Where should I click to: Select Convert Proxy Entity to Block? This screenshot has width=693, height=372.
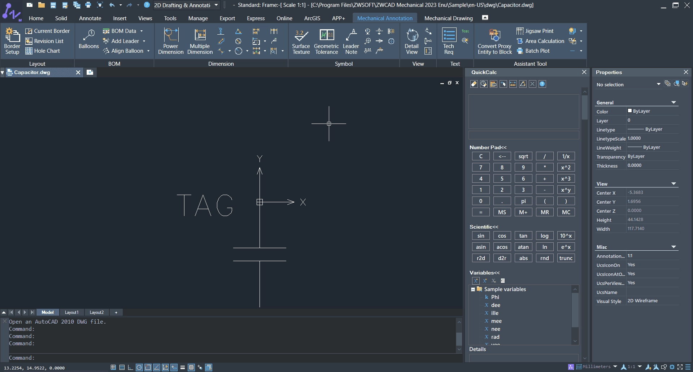click(x=495, y=41)
